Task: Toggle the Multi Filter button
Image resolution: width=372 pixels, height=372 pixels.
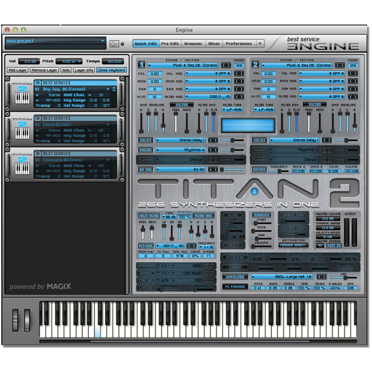Action: click(x=149, y=216)
